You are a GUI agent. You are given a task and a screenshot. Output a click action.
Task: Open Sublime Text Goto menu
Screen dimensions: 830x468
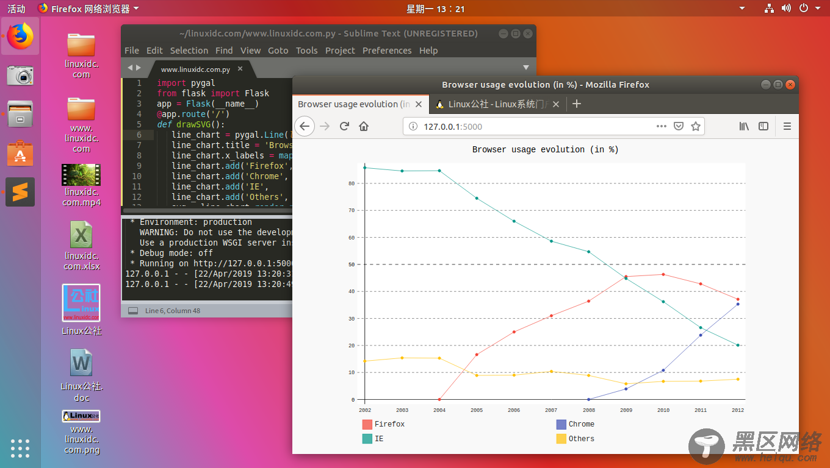click(278, 51)
